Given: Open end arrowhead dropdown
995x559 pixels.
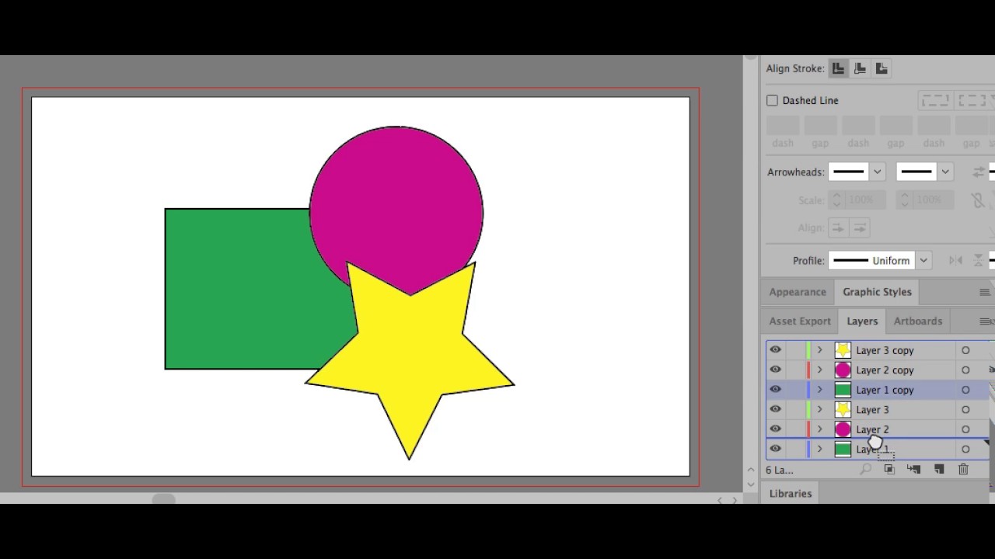Looking at the screenshot, I should click(x=944, y=172).
